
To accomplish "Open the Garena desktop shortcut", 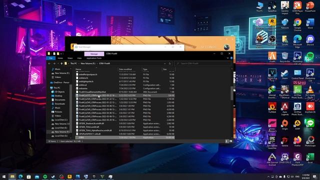I will coord(284,141).
